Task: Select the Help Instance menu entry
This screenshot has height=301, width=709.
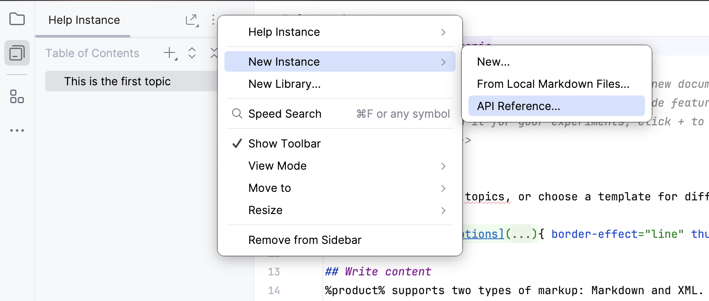Action: coord(340,32)
